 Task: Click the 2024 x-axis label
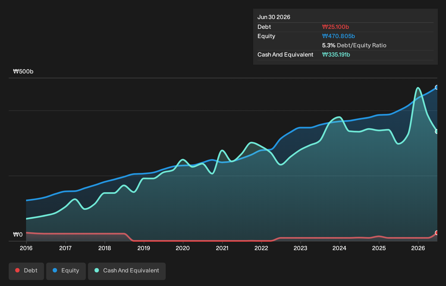340,248
